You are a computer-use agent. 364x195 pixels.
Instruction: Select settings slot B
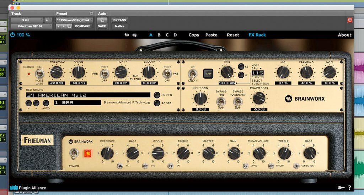tap(159, 35)
